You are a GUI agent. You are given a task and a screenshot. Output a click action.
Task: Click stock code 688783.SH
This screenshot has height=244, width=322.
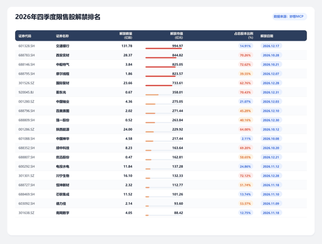pyautogui.click(x=27, y=55)
